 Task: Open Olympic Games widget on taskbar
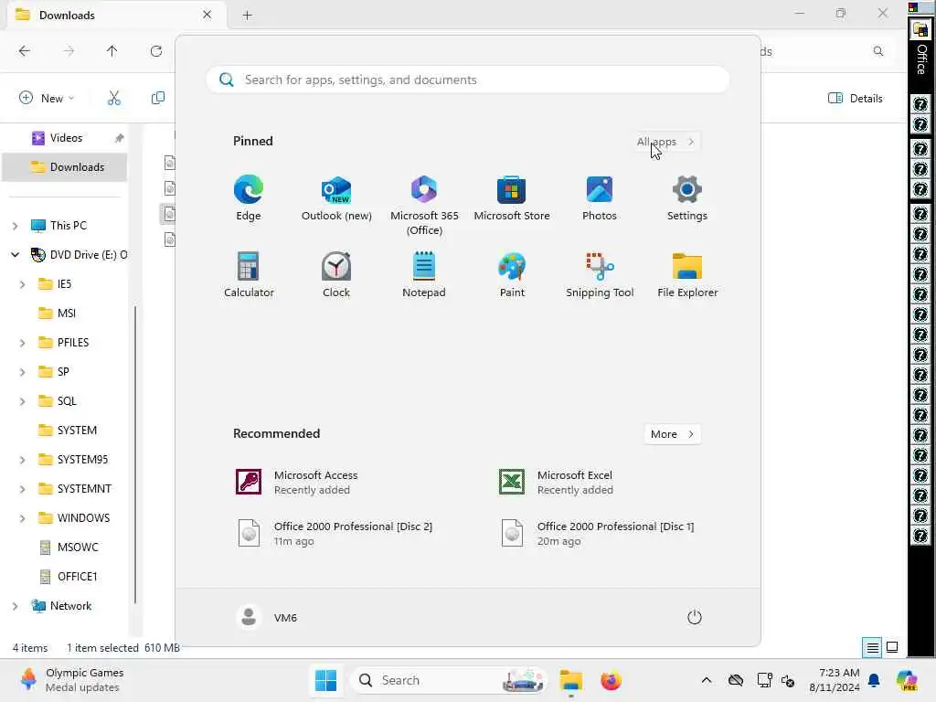tap(71, 680)
